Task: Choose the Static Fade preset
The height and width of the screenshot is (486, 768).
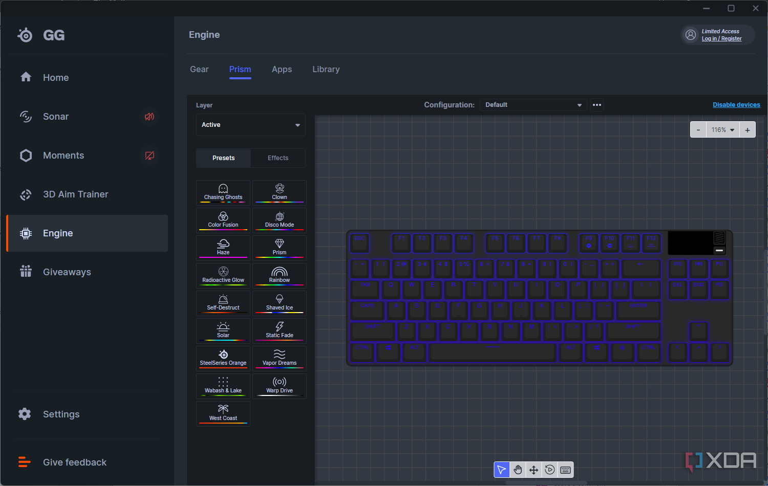Action: coord(280,330)
